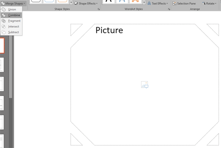221x148 pixels.
Task: Open the Shape Effects dropdown
Action: [x=86, y=4]
